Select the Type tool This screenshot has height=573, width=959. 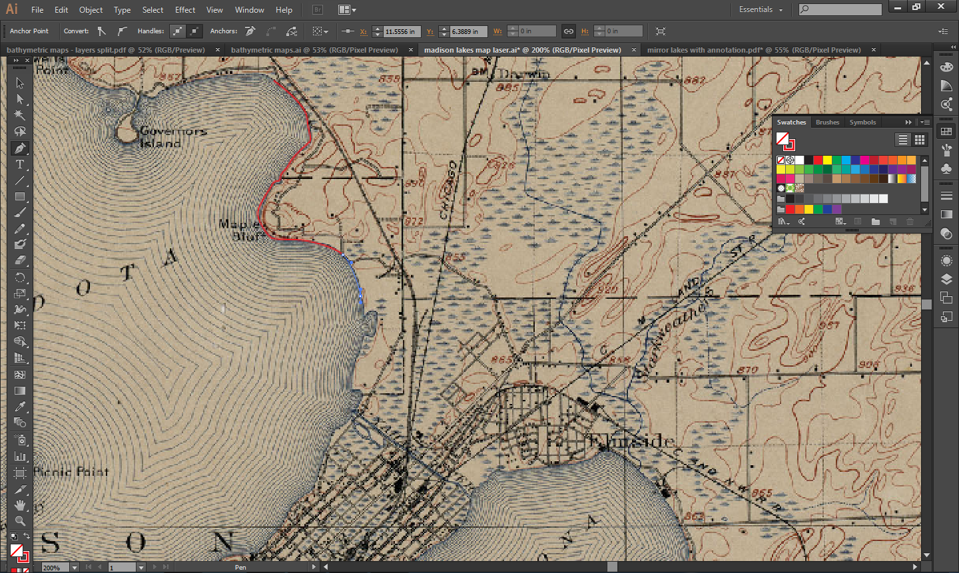tap(20, 164)
